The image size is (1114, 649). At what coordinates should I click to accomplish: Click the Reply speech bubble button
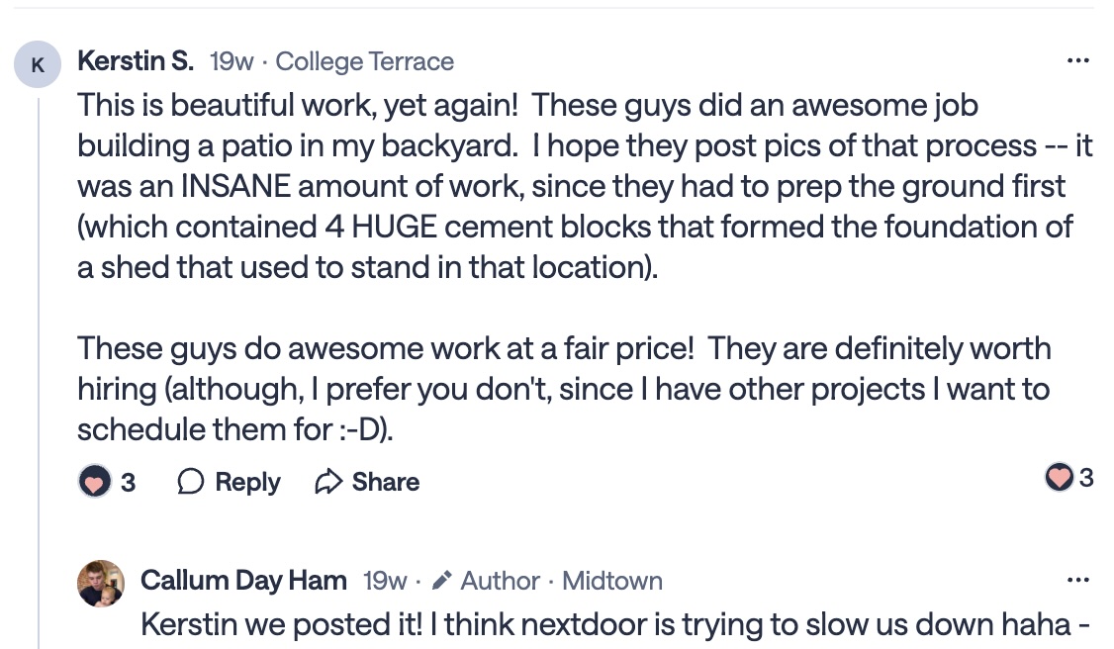click(229, 483)
